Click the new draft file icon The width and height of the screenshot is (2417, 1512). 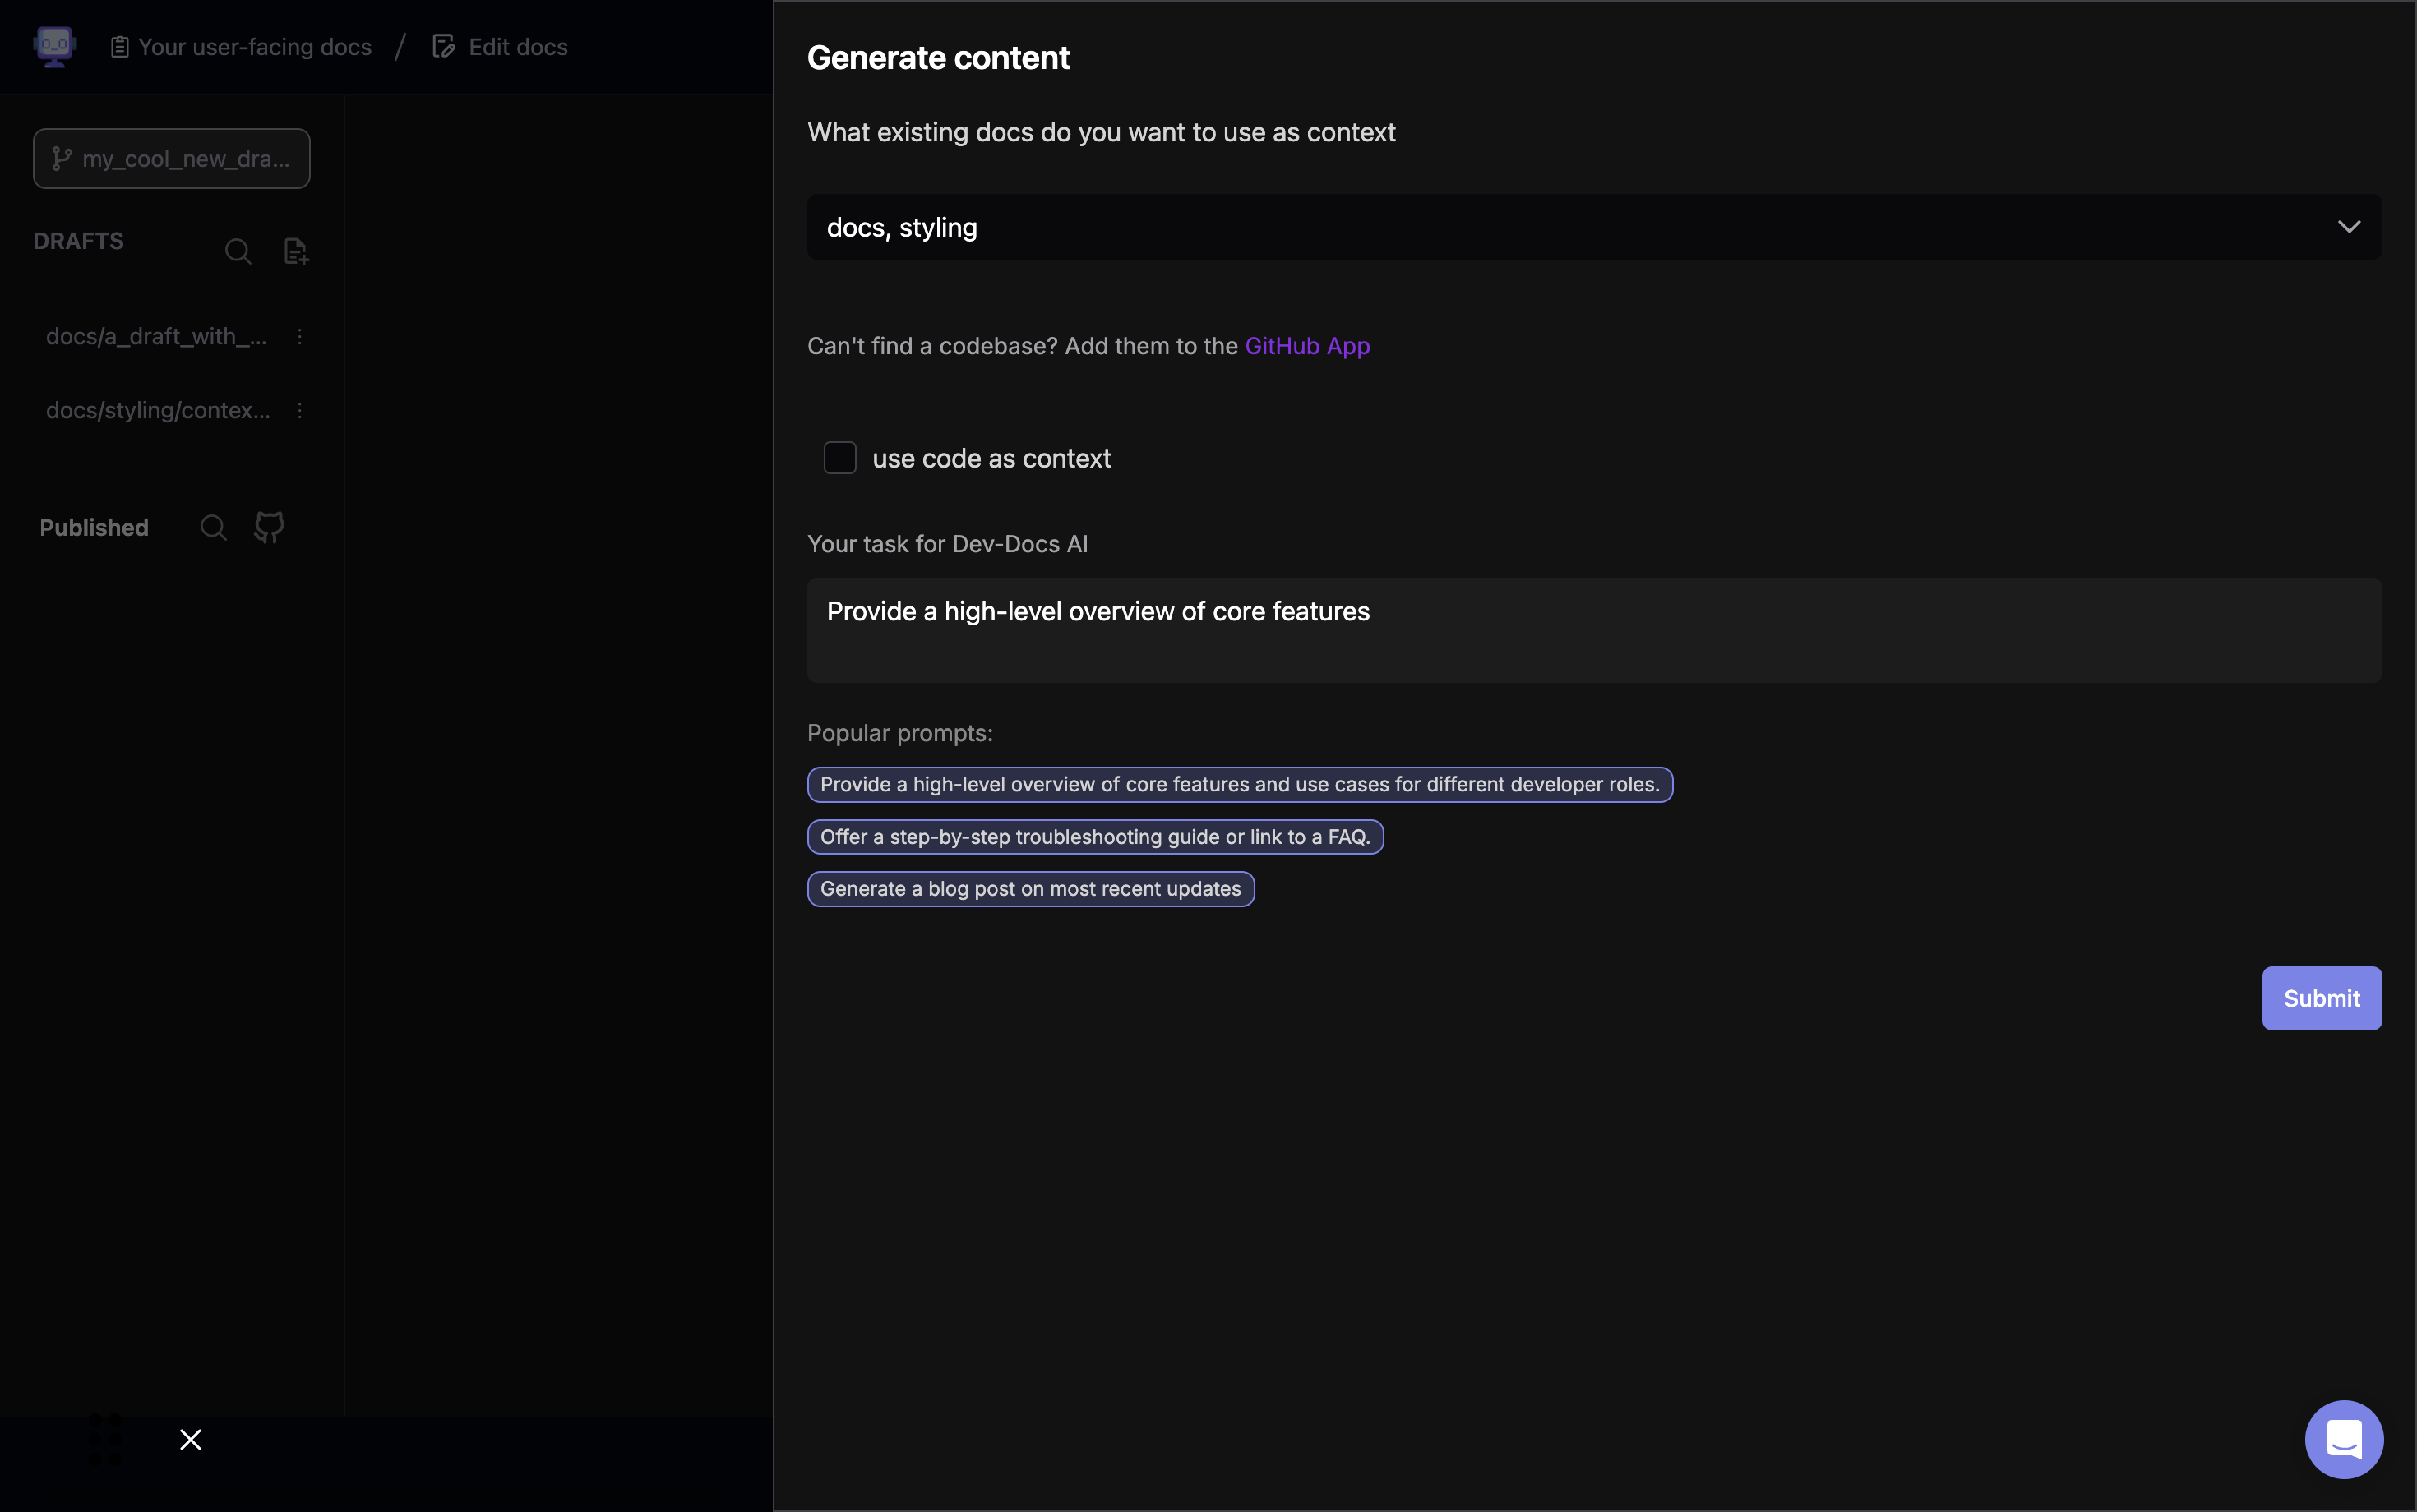click(295, 251)
